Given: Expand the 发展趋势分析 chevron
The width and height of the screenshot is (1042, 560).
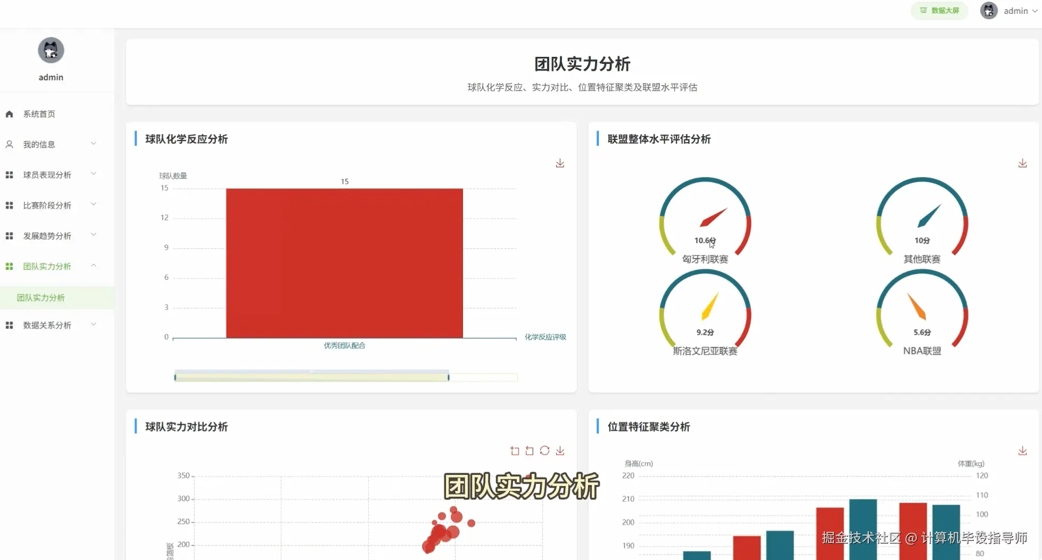Looking at the screenshot, I should (x=94, y=235).
